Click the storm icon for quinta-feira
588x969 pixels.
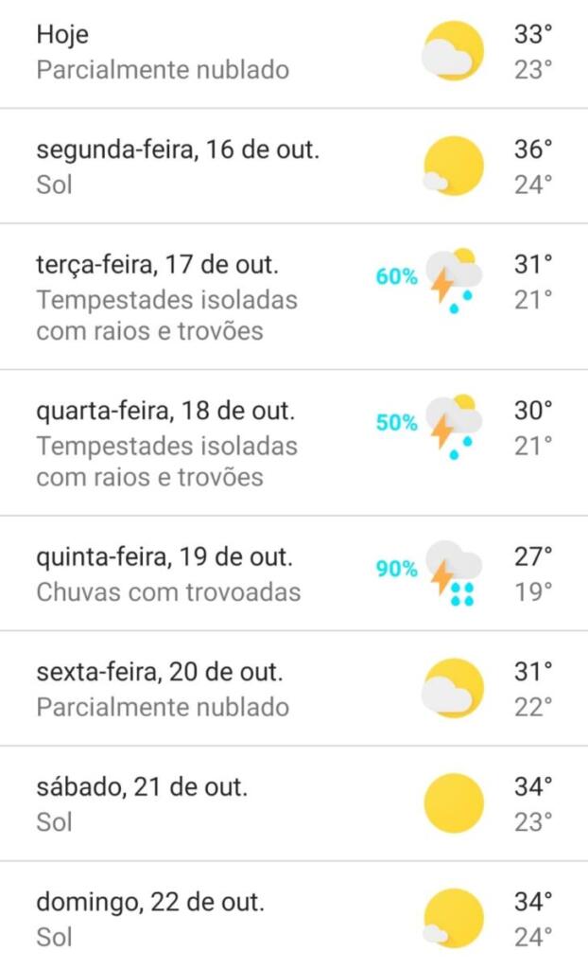coord(454,573)
